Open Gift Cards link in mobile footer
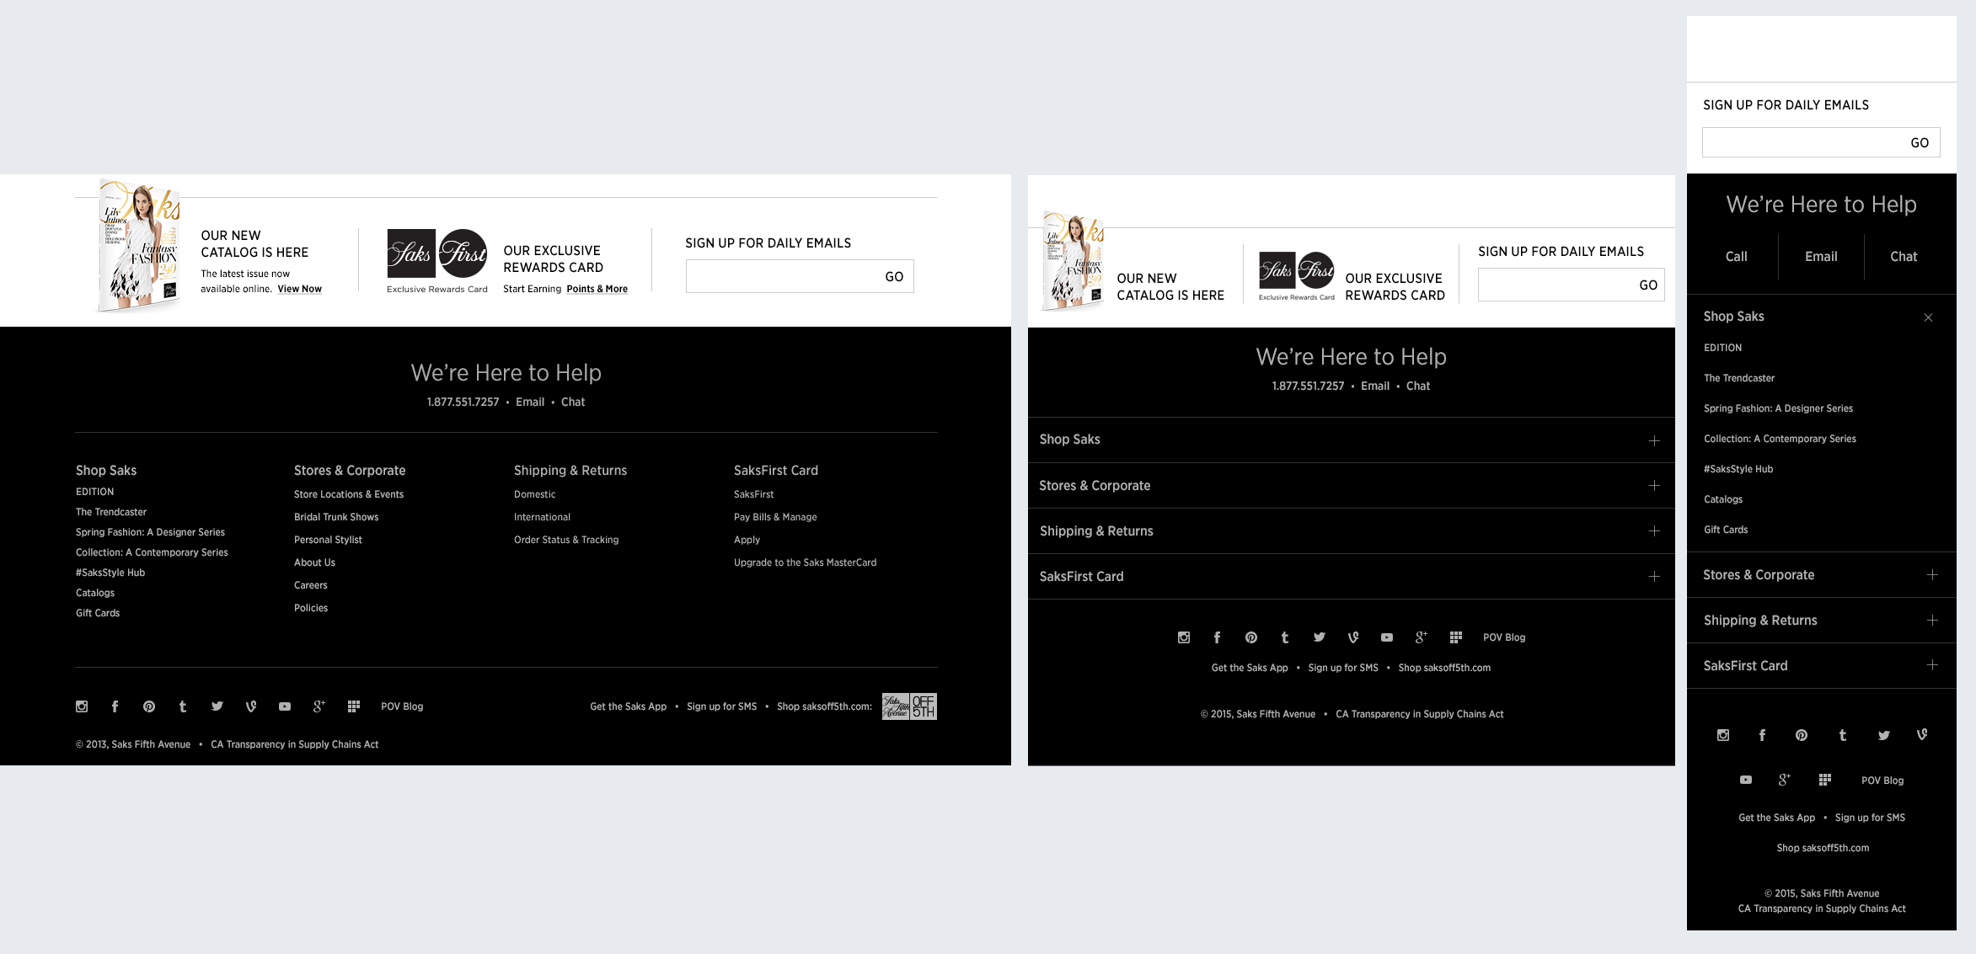Screen dimensions: 1976x954 pos(1726,530)
